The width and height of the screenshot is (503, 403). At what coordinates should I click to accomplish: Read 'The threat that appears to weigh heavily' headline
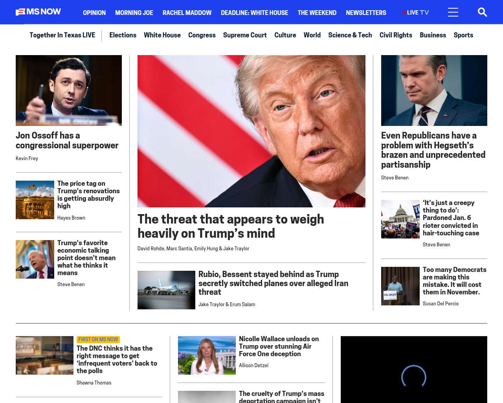coord(231,226)
